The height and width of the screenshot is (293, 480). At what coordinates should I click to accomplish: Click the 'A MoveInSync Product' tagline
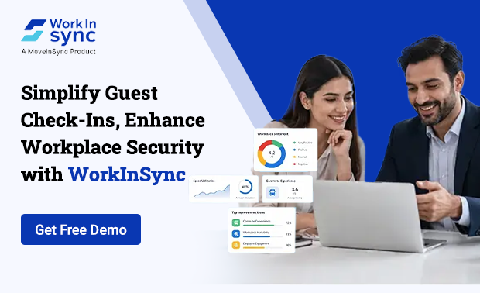(x=59, y=51)
